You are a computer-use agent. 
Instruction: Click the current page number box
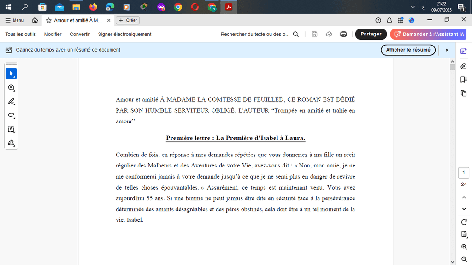click(464, 173)
